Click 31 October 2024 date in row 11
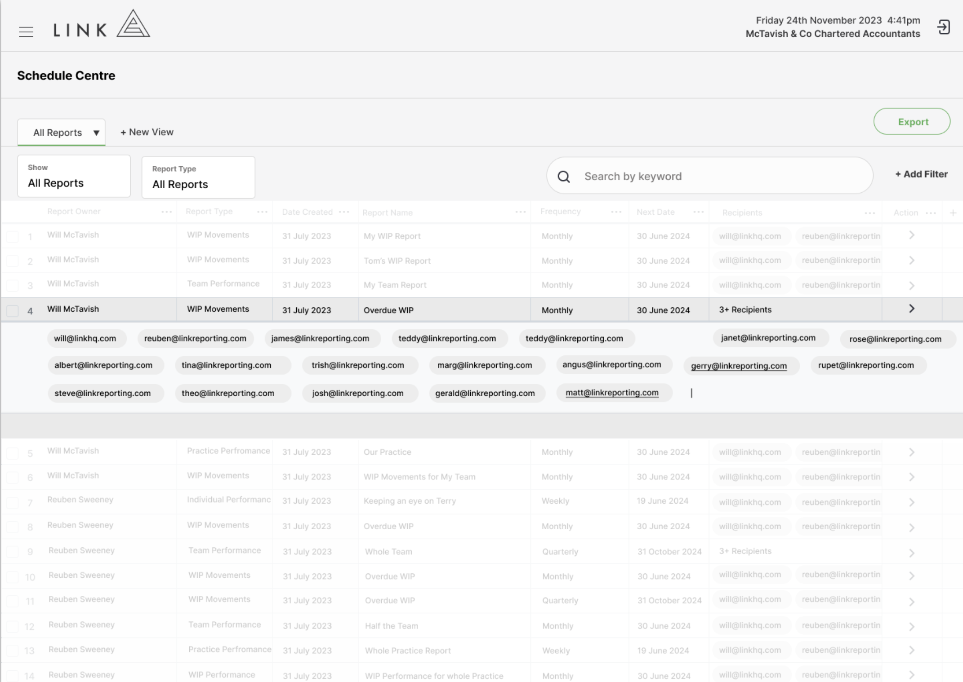Screen dimensions: 963x682 click(x=669, y=601)
